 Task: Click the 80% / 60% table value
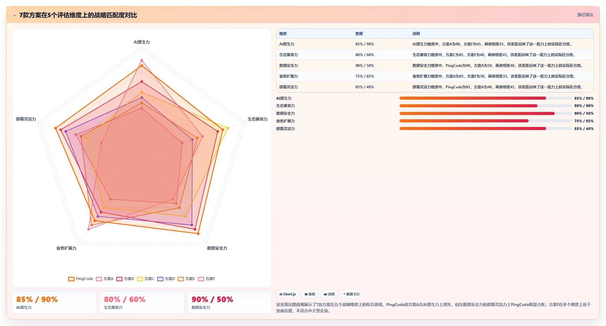pos(365,55)
